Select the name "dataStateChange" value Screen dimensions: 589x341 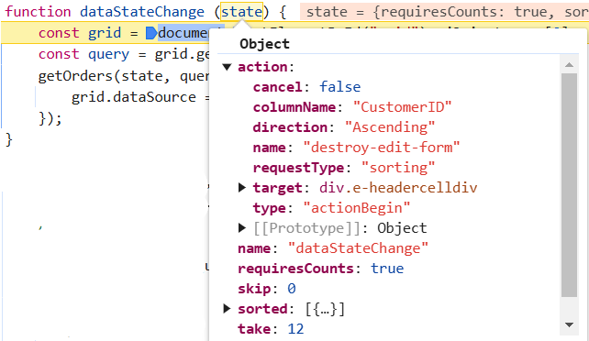tap(358, 248)
